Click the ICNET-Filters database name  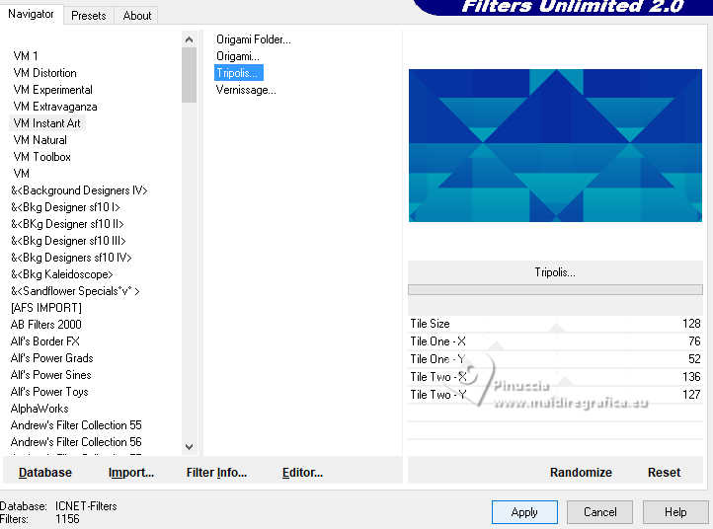[x=86, y=506]
